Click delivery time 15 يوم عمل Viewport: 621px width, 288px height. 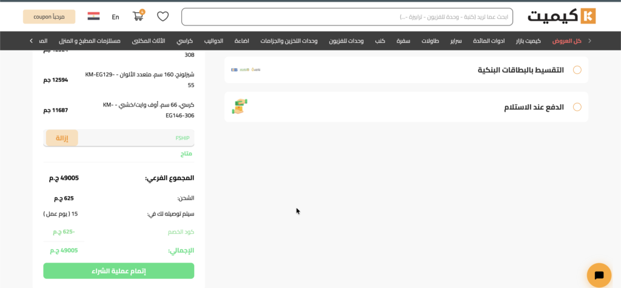[x=61, y=214]
